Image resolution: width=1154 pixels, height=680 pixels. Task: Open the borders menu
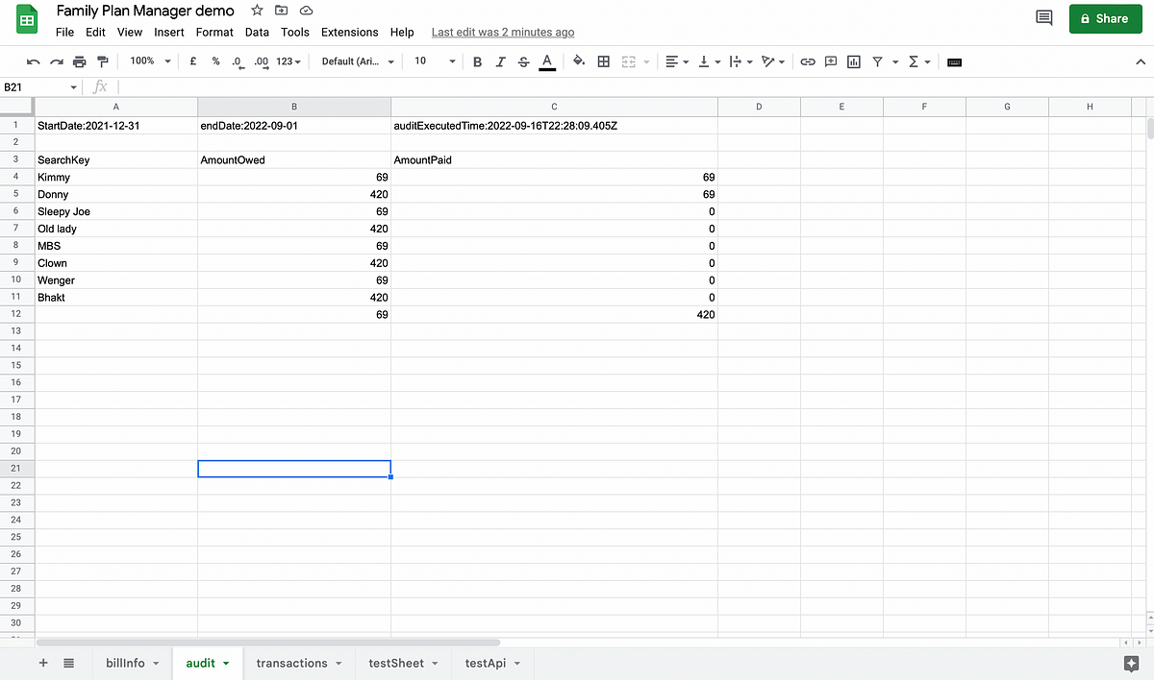pos(604,61)
